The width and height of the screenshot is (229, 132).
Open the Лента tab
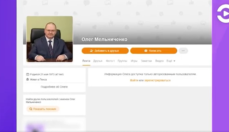click(x=86, y=61)
